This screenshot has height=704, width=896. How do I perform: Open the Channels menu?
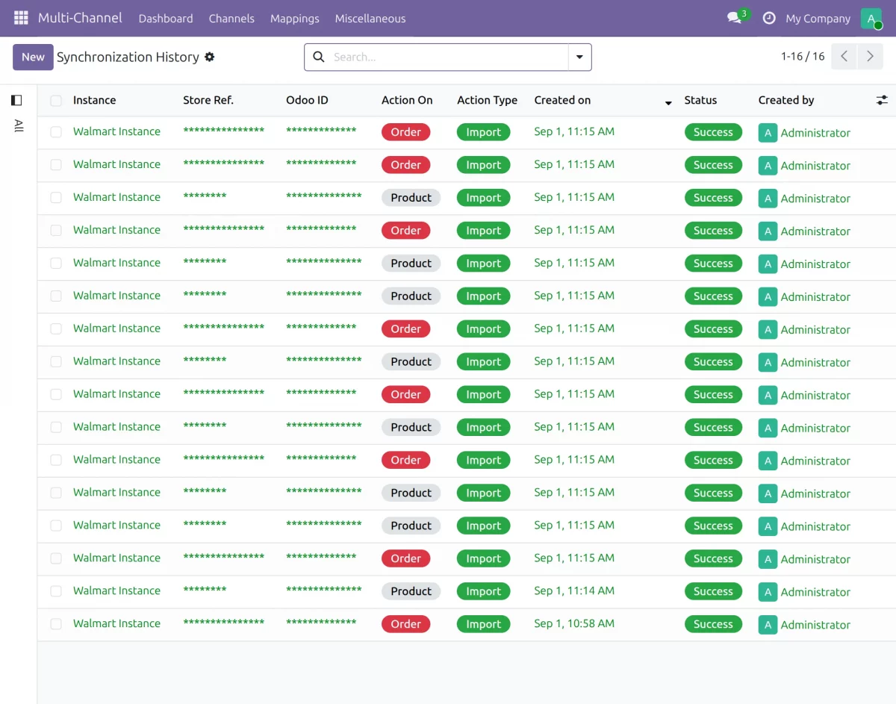[231, 19]
